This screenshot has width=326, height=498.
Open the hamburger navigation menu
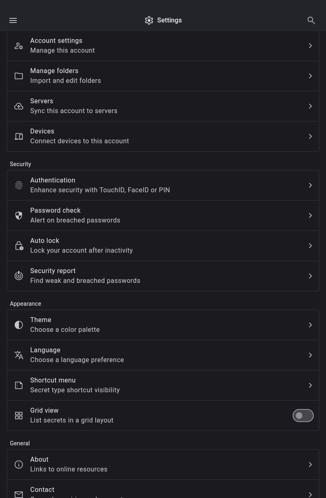pyautogui.click(x=13, y=20)
